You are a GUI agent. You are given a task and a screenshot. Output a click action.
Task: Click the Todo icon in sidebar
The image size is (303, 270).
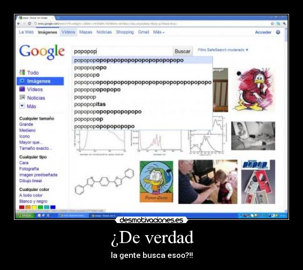coord(22,72)
